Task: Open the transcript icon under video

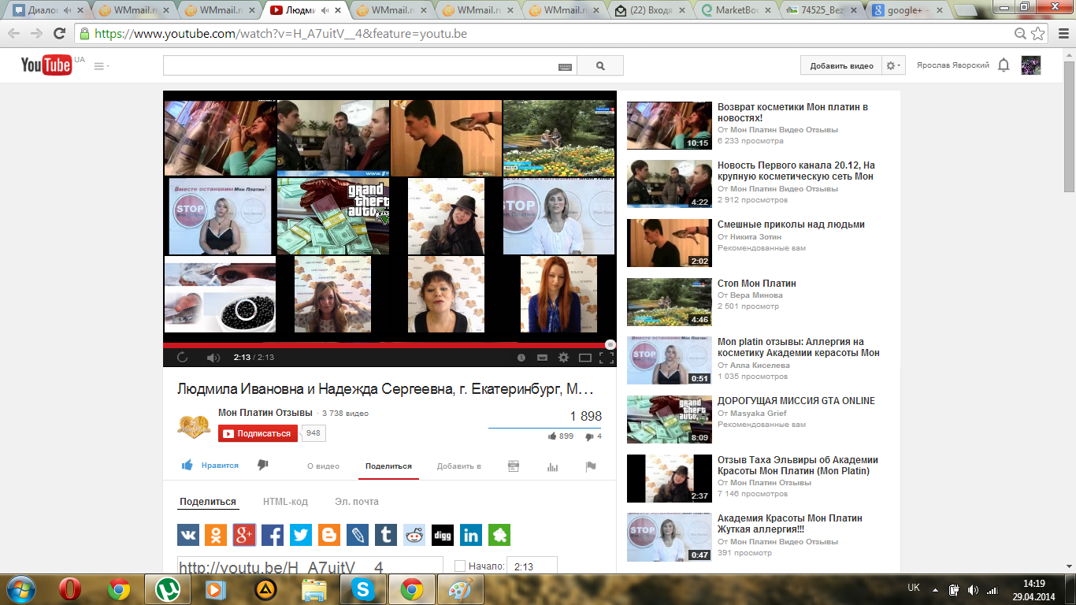Action: pyautogui.click(x=514, y=466)
